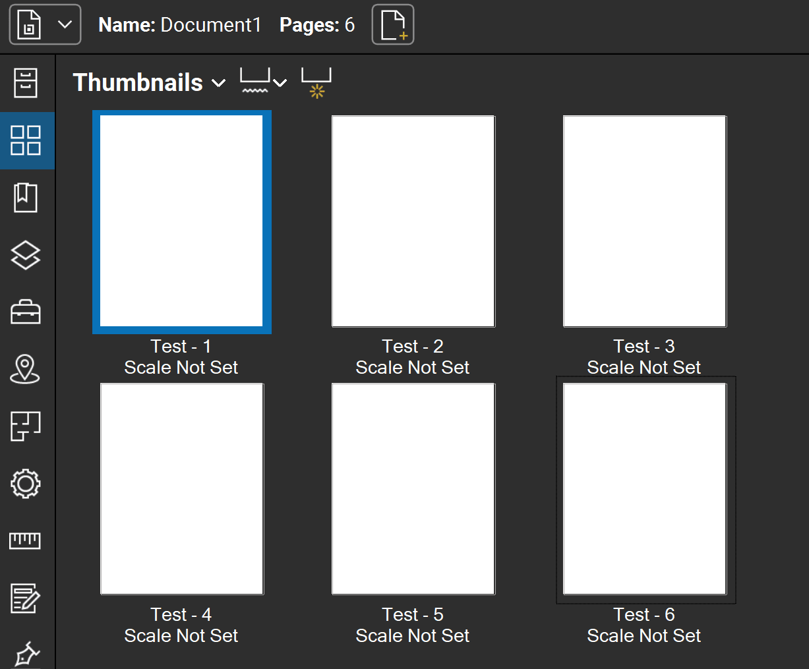This screenshot has width=809, height=669.
Task: Open the Places location panel
Action: coord(26,369)
